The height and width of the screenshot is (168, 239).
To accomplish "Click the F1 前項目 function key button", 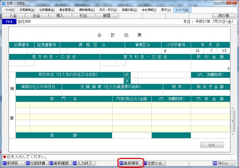I will (14, 163).
